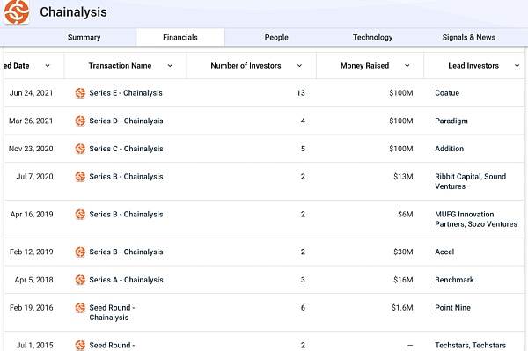Click the Jul 7, 2020 Series B icon
The height and width of the screenshot is (351, 528).
(80, 176)
